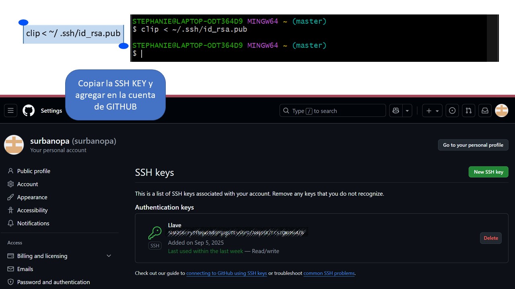This screenshot has height=289, width=515.
Task: Open Password and authentication settings
Action: click(53, 282)
